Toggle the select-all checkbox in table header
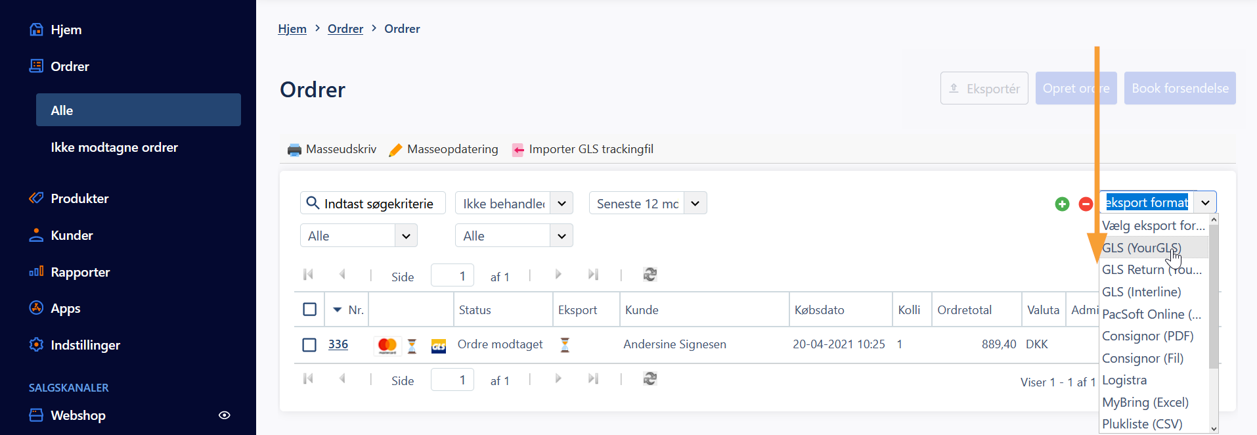This screenshot has width=1257, height=435. pyautogui.click(x=310, y=309)
